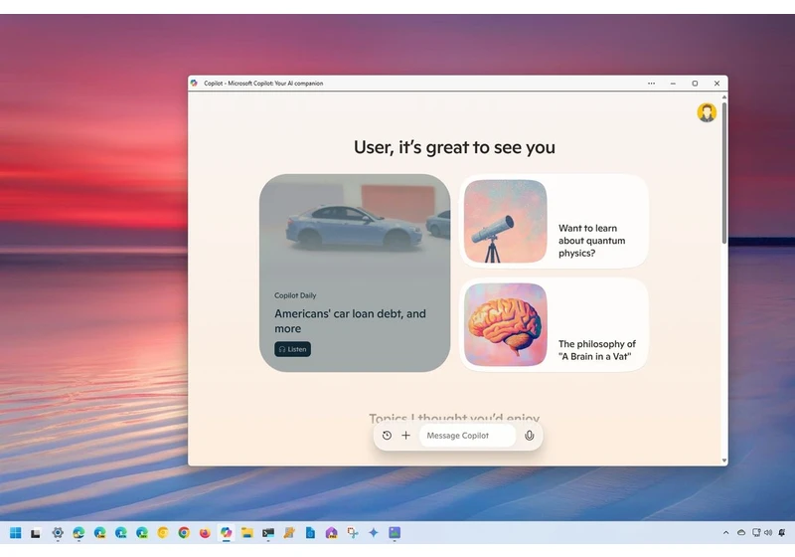
Task: Click "Want to learn about quantum physics?" text
Action: coord(591,241)
